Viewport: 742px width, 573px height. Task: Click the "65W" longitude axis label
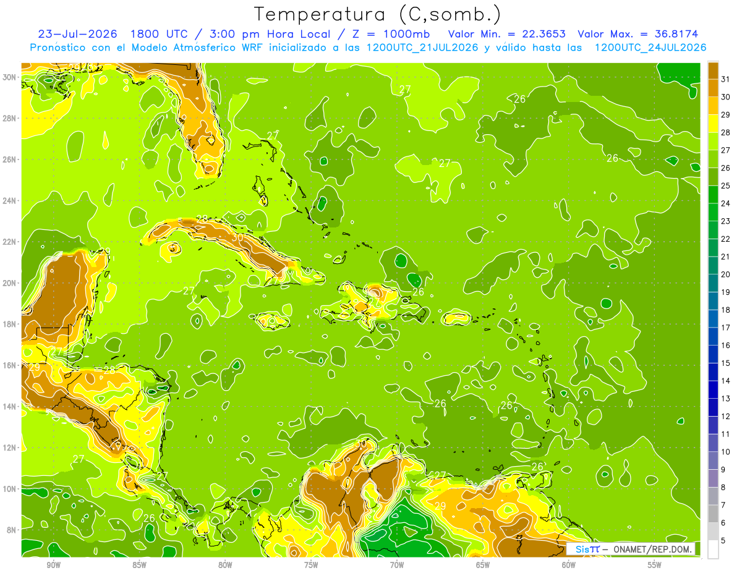tap(483, 565)
